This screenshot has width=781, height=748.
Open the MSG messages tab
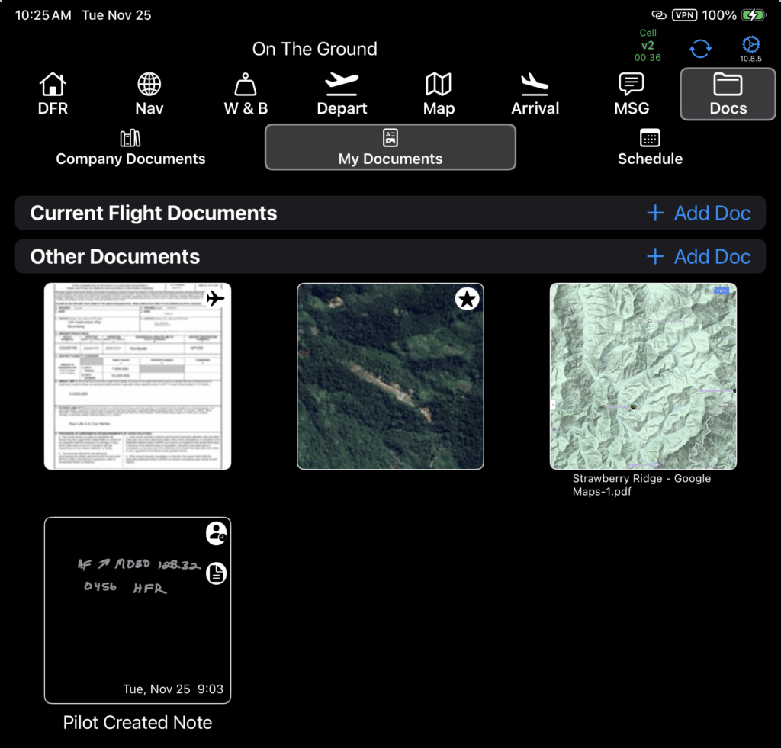pyautogui.click(x=632, y=95)
